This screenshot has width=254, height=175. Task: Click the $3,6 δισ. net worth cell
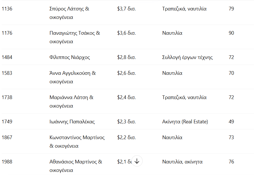tap(126, 33)
